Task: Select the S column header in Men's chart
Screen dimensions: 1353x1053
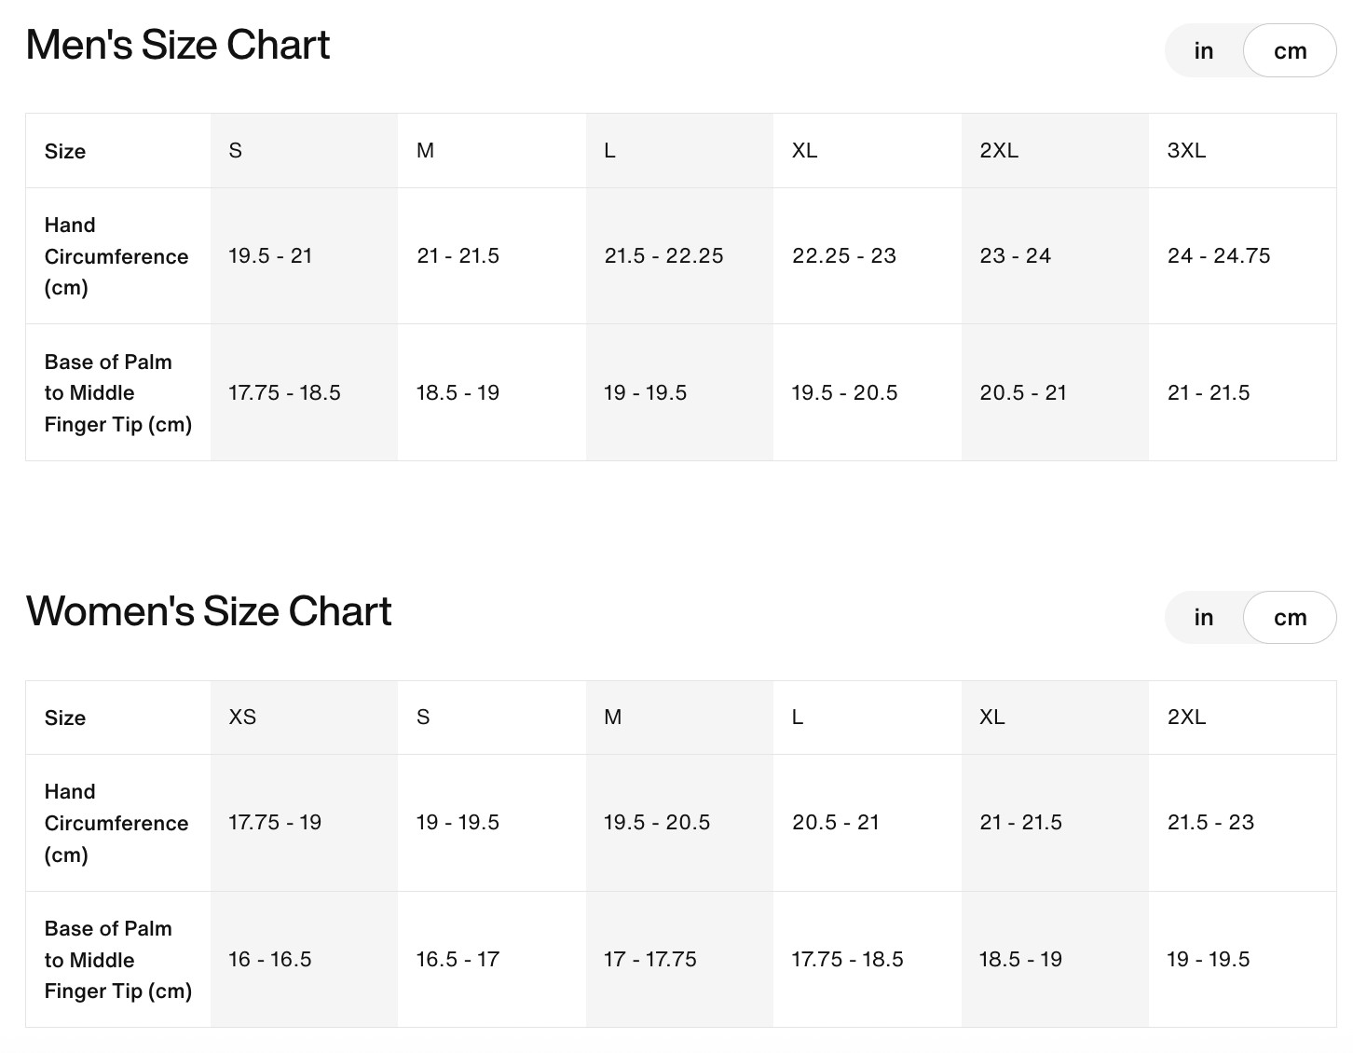Action: (x=236, y=150)
